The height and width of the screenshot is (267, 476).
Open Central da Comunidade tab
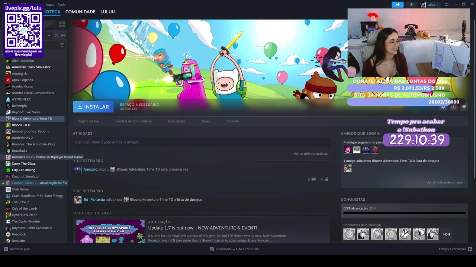[x=134, y=121]
